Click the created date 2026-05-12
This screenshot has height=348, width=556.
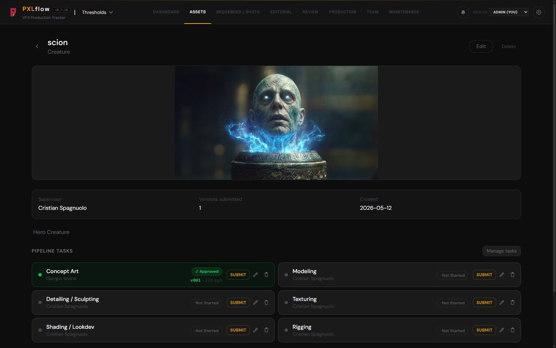point(376,208)
